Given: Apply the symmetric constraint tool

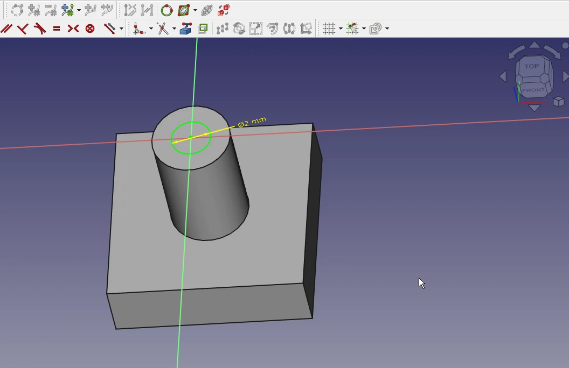Looking at the screenshot, I should 73,29.
